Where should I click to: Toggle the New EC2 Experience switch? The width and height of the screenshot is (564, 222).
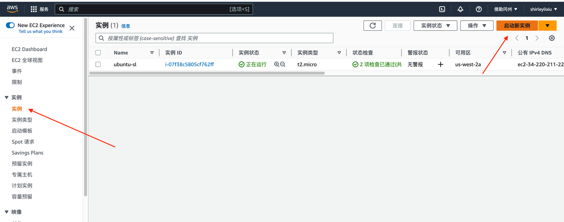tap(10, 25)
